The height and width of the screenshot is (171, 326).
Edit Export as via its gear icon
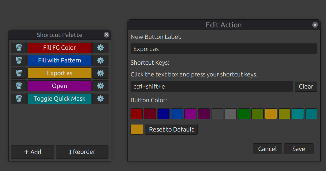pyautogui.click(x=100, y=73)
